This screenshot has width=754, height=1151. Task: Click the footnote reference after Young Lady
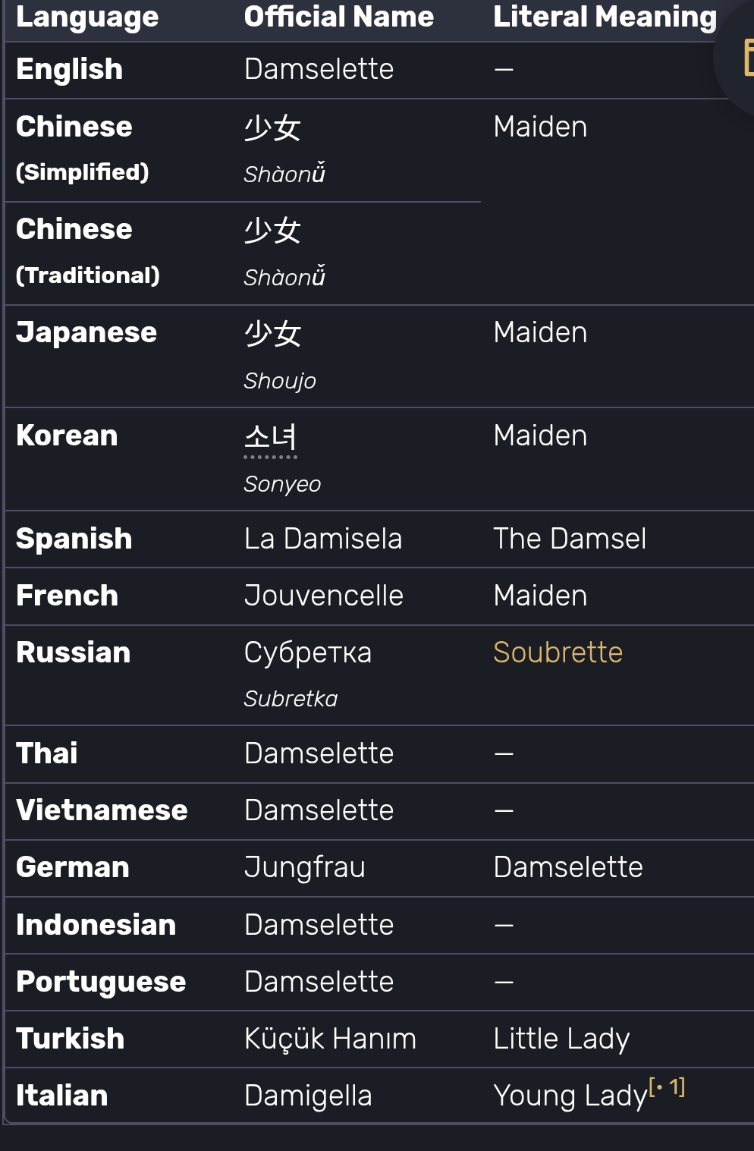point(668,1087)
